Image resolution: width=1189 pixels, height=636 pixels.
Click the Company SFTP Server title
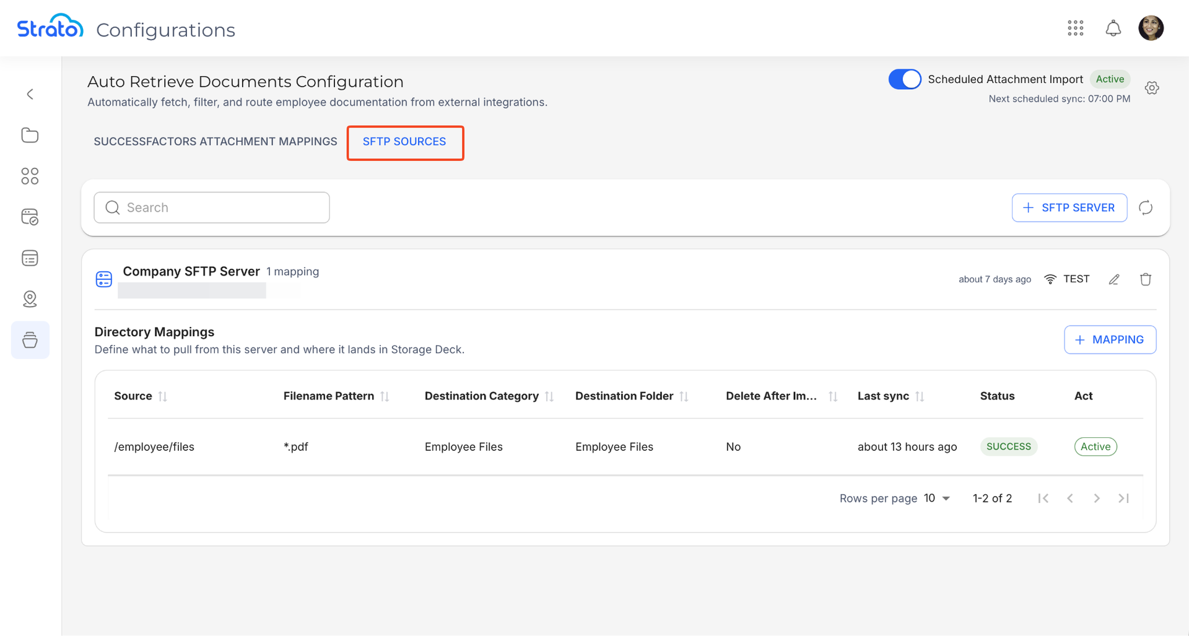tap(191, 271)
